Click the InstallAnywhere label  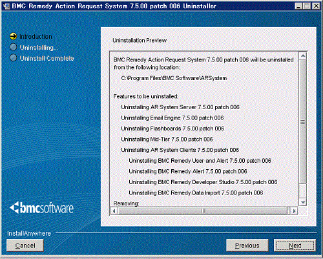pos(29,233)
